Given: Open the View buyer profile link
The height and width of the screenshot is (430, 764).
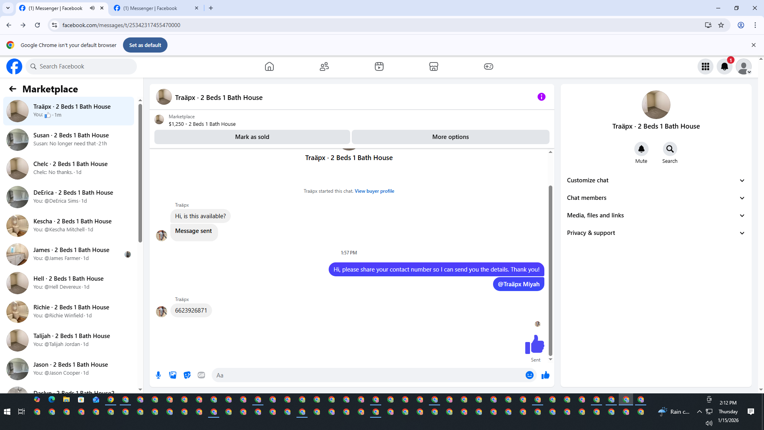Looking at the screenshot, I should pyautogui.click(x=374, y=191).
